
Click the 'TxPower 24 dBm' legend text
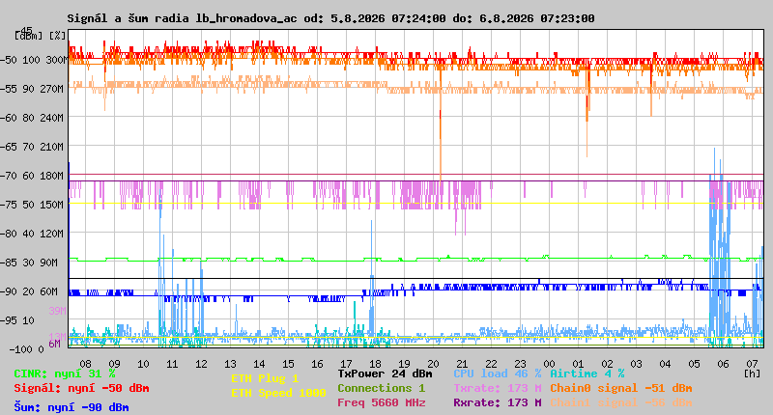pyautogui.click(x=385, y=373)
